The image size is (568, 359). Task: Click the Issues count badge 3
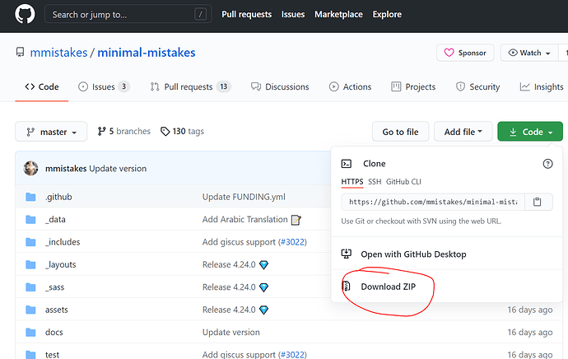(123, 86)
